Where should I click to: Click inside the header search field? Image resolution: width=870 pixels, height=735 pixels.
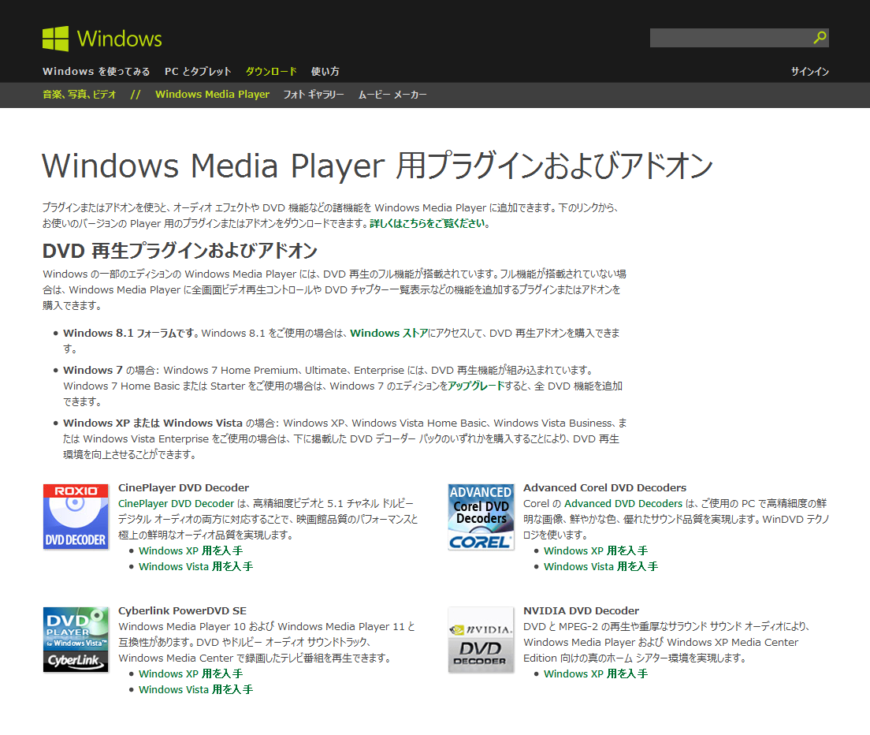[x=731, y=38]
